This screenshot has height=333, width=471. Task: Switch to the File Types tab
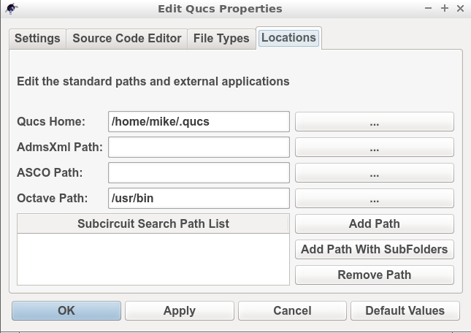[221, 39]
